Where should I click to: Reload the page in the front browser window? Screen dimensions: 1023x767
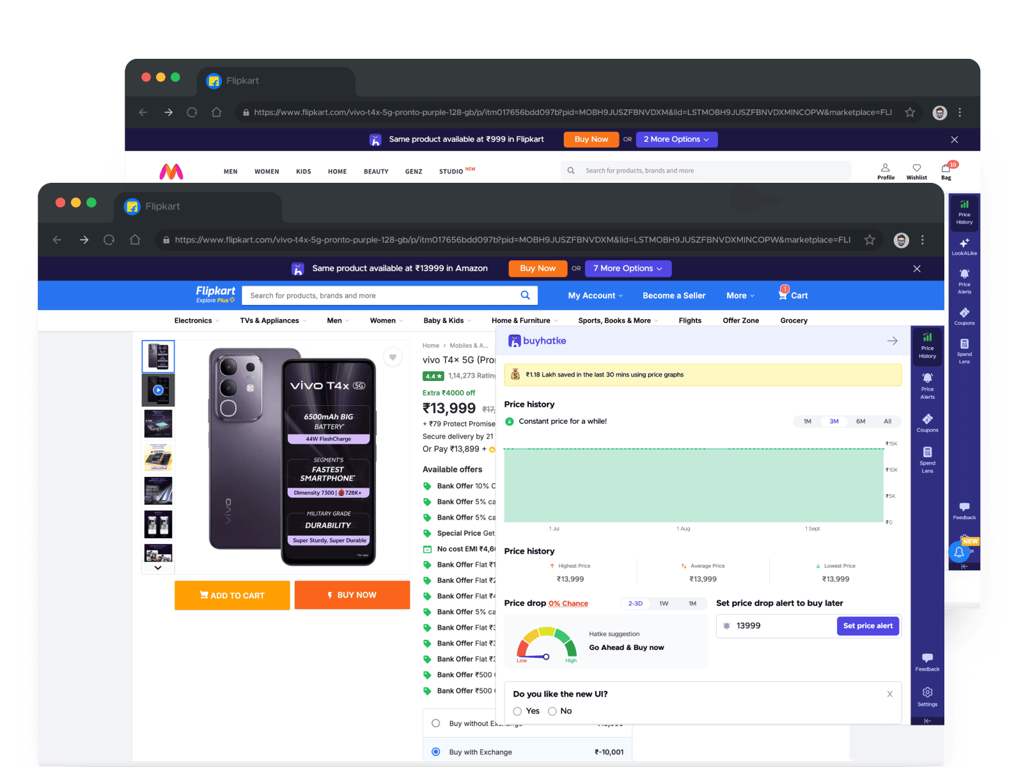pyautogui.click(x=109, y=240)
